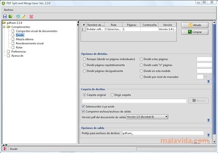
Task: Open Compositor visual de documentos plugin
Action: coord(37,31)
